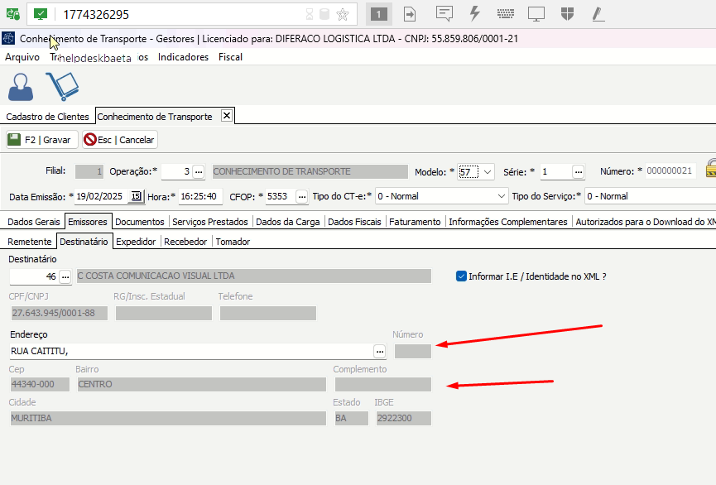Click the monitor display icon
Image resolution: width=716 pixels, height=485 pixels.
[536, 14]
